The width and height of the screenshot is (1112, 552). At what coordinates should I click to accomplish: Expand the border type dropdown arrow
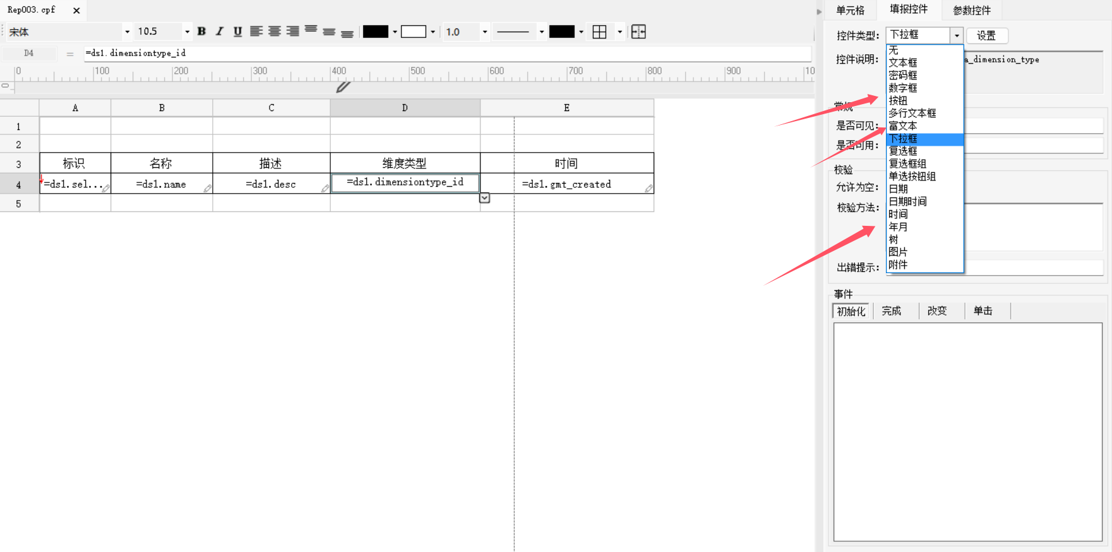[619, 32]
